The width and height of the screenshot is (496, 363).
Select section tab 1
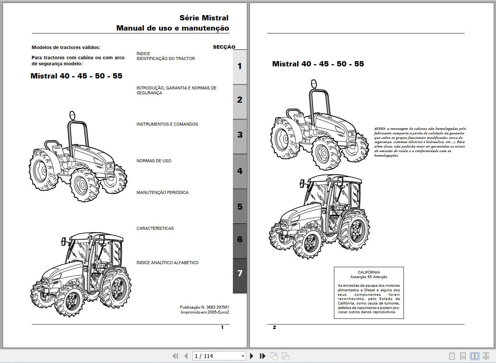[240, 66]
